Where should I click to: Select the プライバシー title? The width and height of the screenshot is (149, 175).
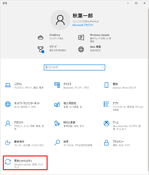pos(118,142)
